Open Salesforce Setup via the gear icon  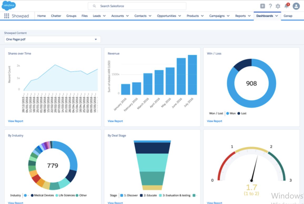point(278,6)
